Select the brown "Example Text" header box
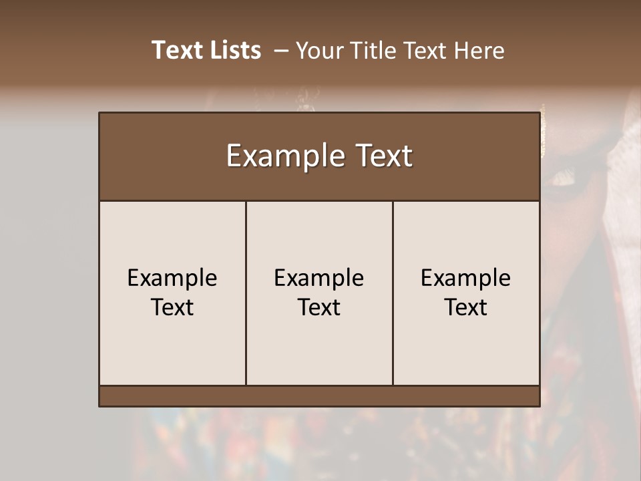 (x=319, y=156)
